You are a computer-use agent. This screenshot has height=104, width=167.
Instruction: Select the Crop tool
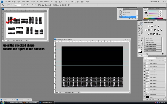(139, 28)
